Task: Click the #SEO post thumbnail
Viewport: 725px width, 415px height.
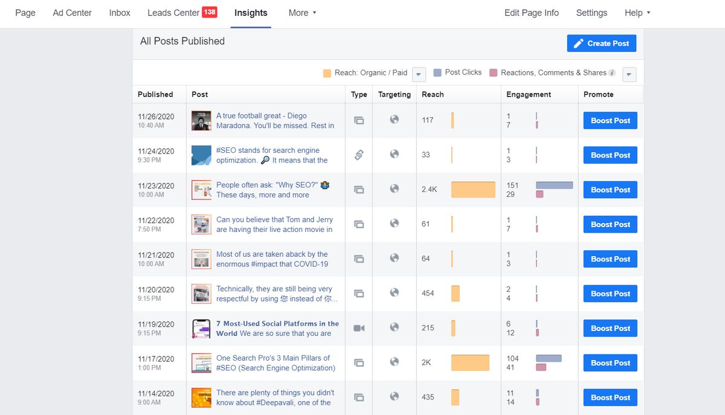Action: (201, 155)
